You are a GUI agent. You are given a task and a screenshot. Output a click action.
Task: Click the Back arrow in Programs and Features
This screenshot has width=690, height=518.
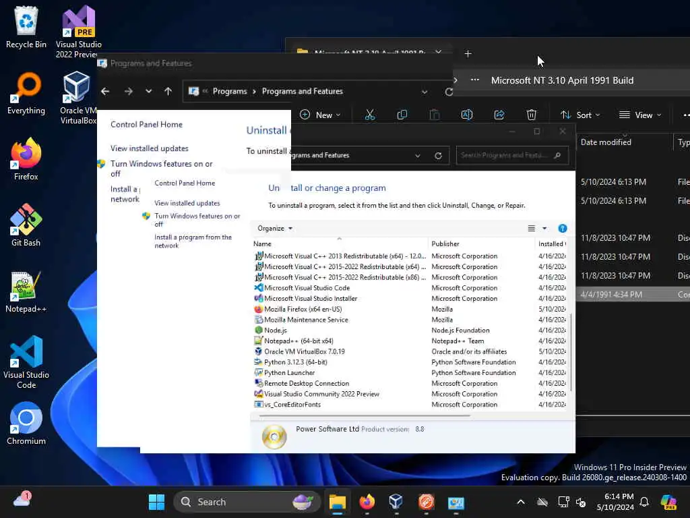click(x=105, y=91)
